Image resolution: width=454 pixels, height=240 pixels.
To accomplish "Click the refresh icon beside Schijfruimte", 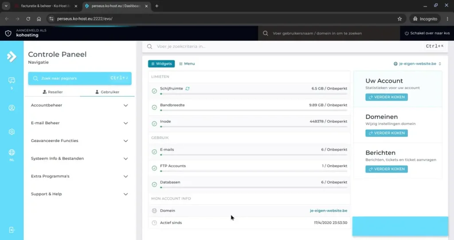I will (188, 89).
